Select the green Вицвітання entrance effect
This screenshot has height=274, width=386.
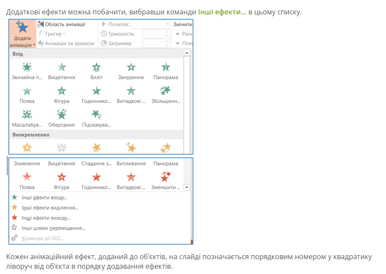click(62, 71)
